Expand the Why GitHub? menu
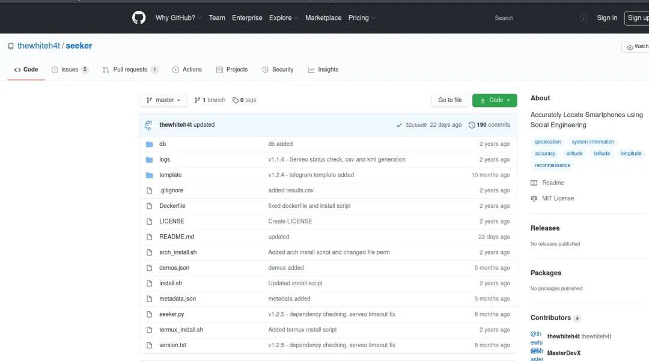 [x=178, y=18]
